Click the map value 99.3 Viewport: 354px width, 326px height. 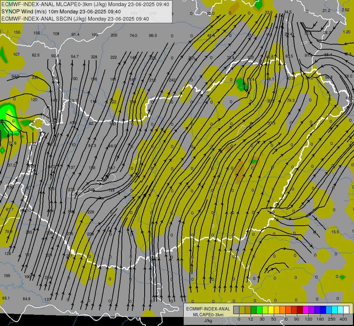pyautogui.click(x=153, y=35)
